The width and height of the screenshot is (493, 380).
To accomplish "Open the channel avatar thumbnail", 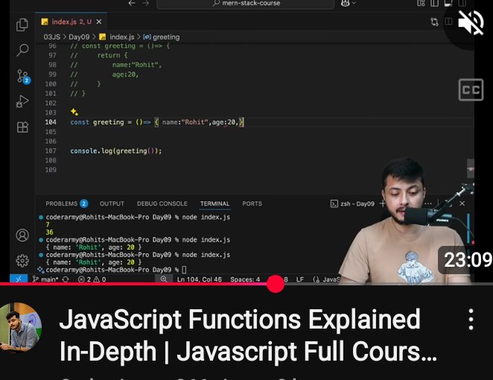I will 20,327.
